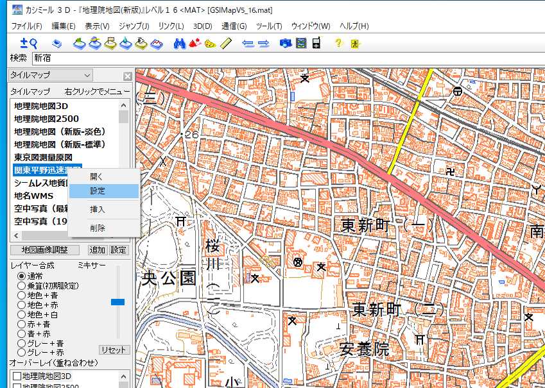Open the リンク menu

(171, 26)
